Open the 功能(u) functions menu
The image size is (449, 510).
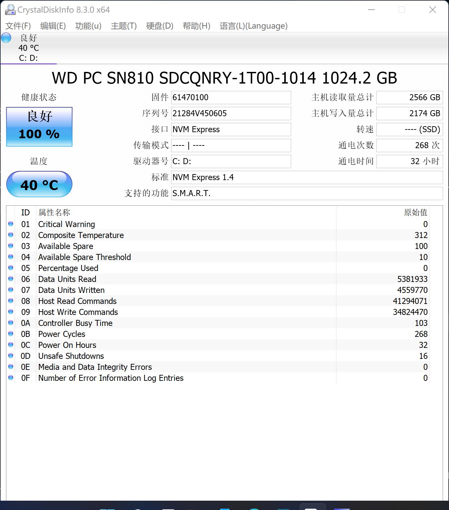88,26
